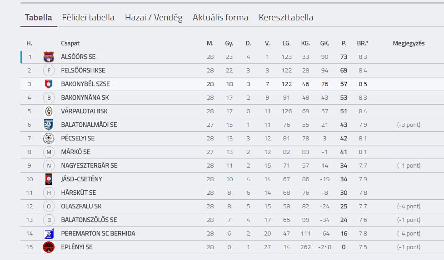
Task: Open the BAKONYNÁNA SK team link
Action: pyautogui.click(x=85, y=98)
